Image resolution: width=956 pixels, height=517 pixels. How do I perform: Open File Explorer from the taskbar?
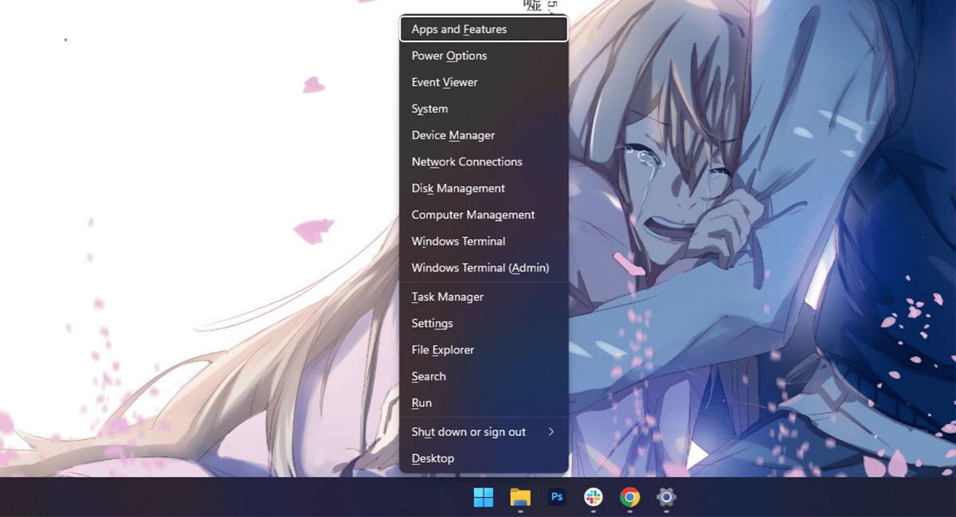coord(519,497)
